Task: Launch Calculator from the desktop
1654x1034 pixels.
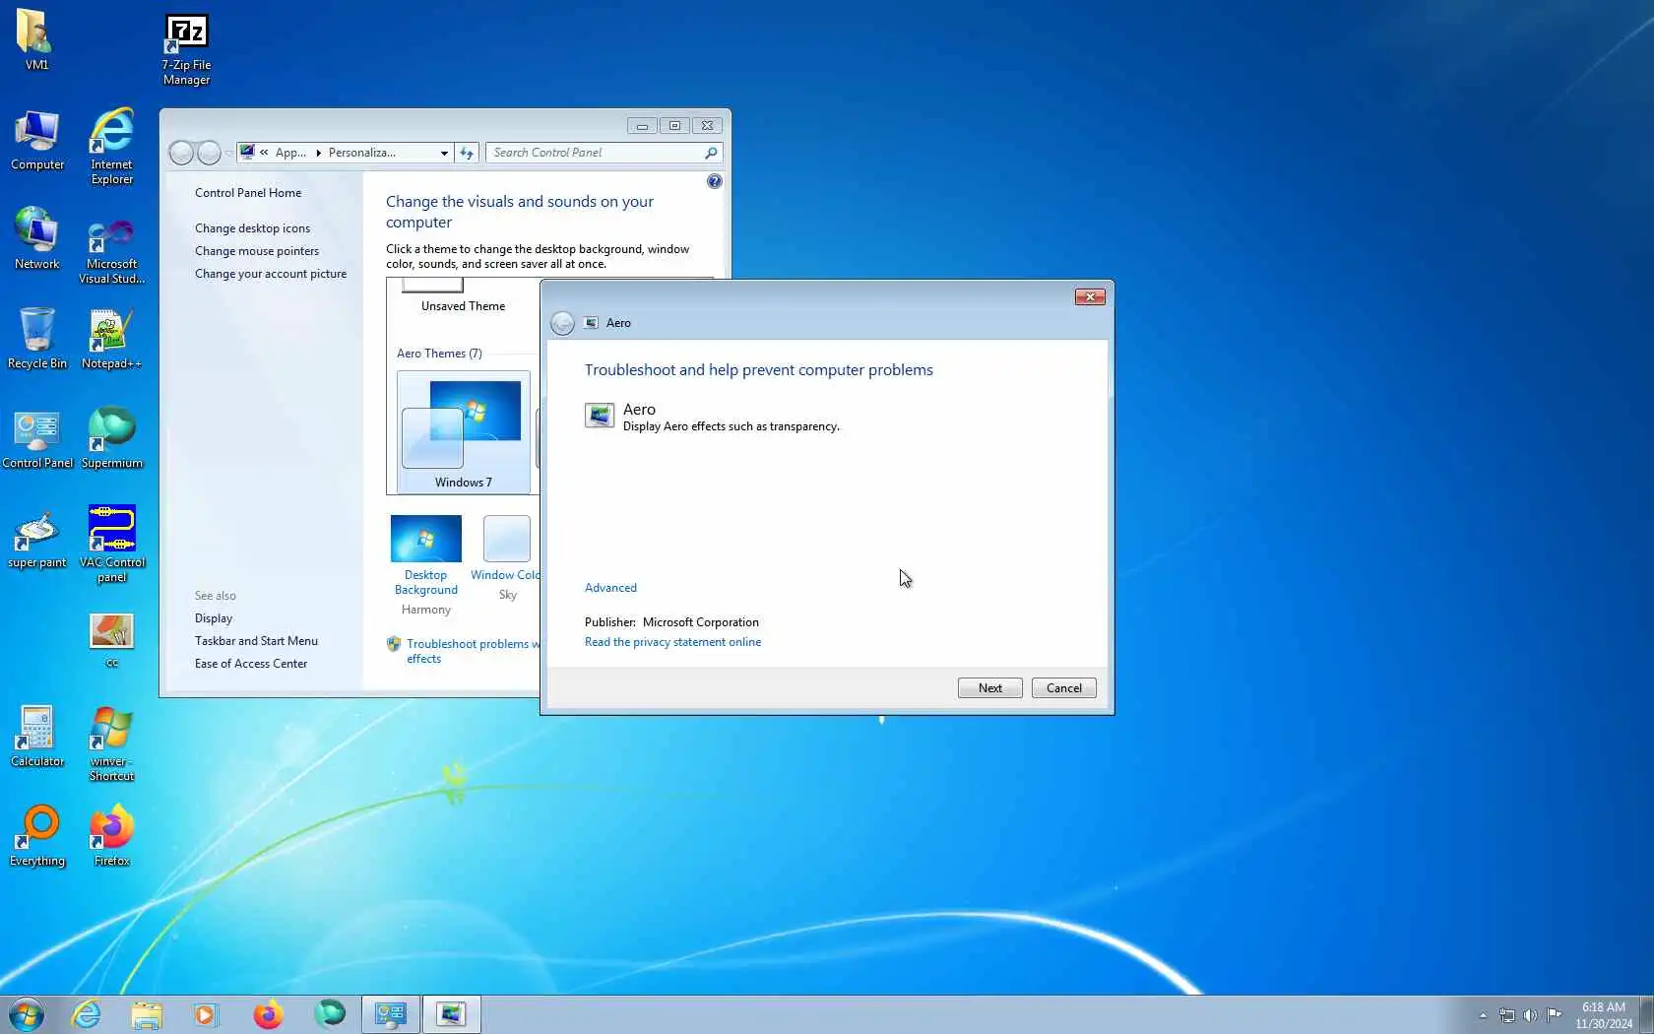Action: point(37,736)
